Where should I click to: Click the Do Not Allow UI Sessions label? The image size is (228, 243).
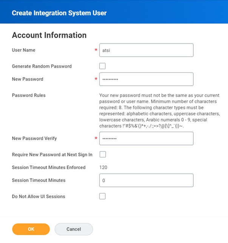(x=39, y=196)
